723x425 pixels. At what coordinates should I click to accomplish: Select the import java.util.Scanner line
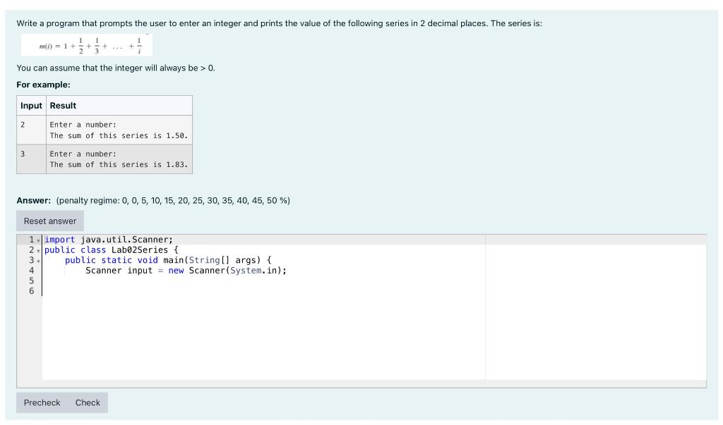[x=107, y=240]
